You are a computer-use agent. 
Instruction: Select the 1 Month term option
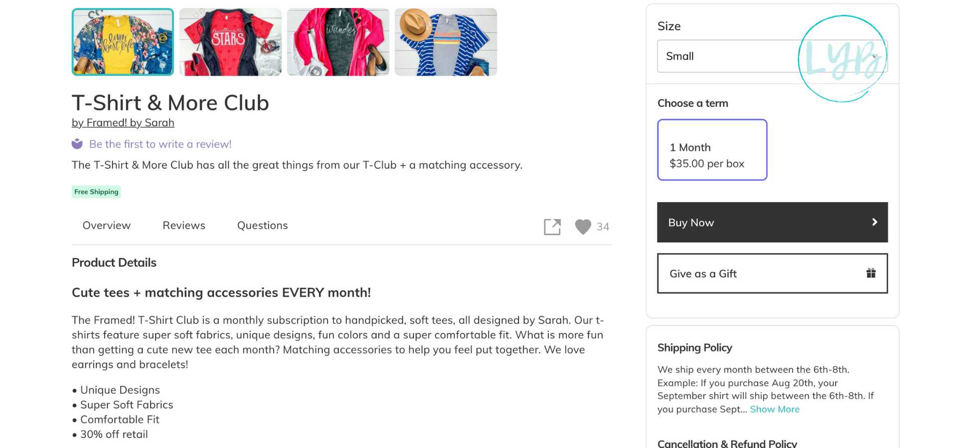coord(712,149)
